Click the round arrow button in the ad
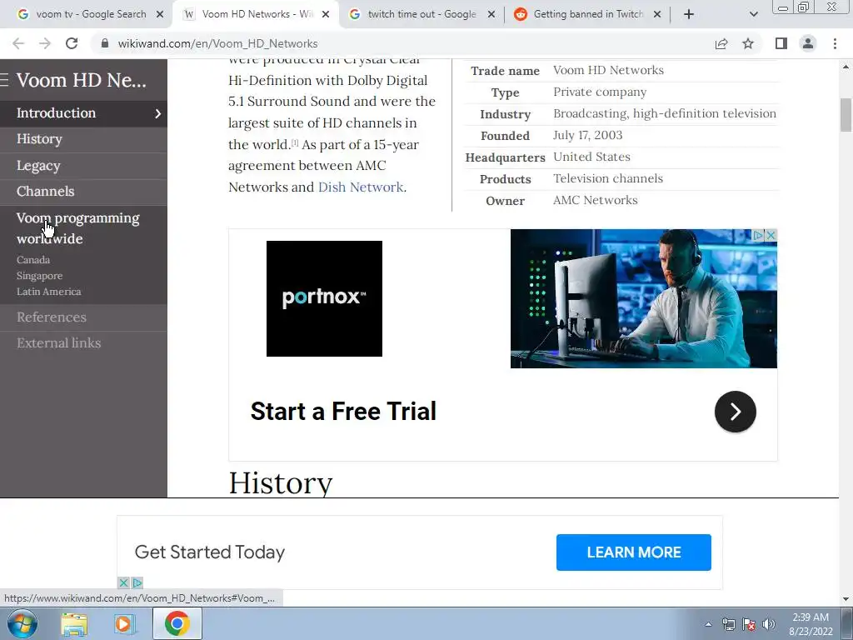 pos(735,412)
